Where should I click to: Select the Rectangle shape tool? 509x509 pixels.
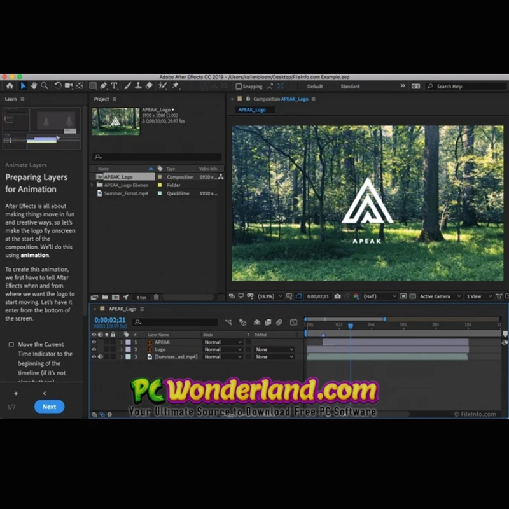[93, 86]
